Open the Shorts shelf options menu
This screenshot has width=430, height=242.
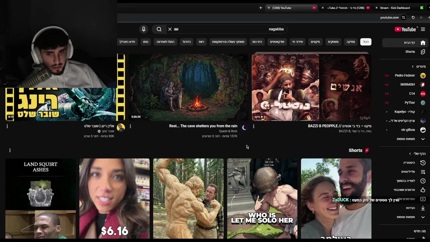coord(10,150)
